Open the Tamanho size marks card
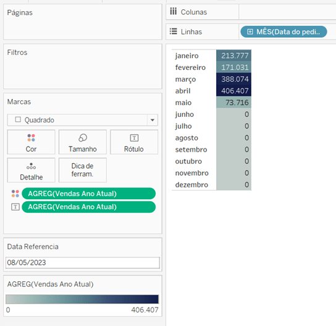The width and height of the screenshot is (336, 326). pos(83,142)
